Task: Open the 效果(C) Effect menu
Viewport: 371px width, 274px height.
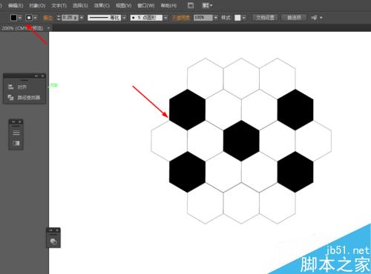Action: pyautogui.click(x=102, y=5)
